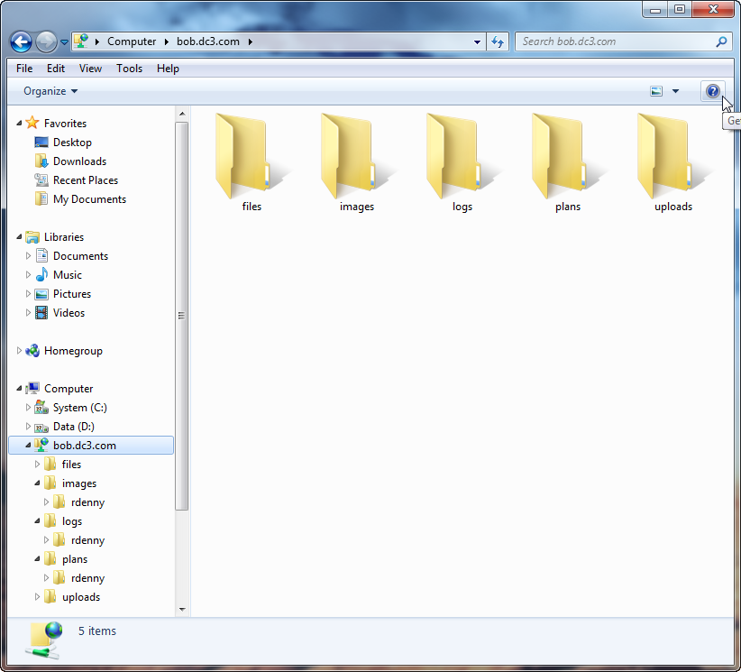Select Favorites in navigation pane
Image resolution: width=741 pixels, height=672 pixels.
click(65, 124)
